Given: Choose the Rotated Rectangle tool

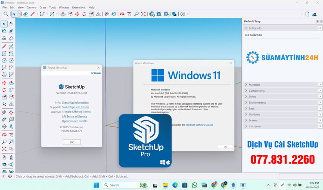Looking at the screenshot, I should (x=11, y=54).
